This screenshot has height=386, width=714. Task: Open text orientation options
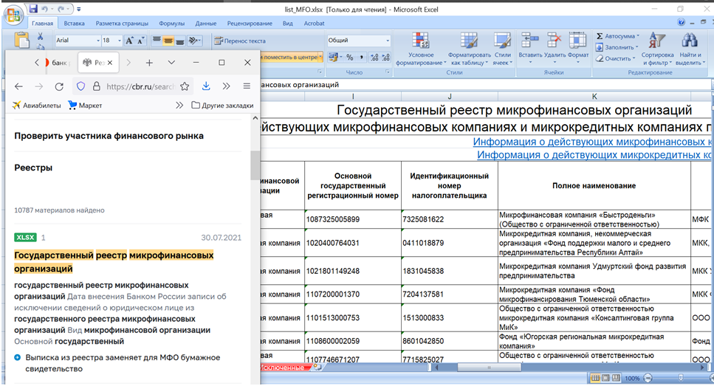(194, 41)
